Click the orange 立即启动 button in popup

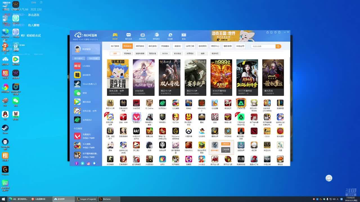pos(226,144)
